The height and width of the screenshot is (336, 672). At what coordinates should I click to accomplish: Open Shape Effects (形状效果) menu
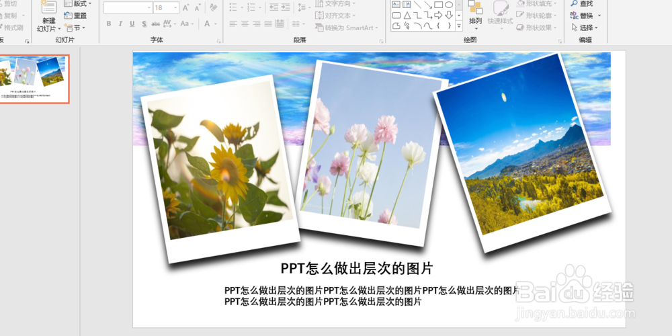[537, 28]
